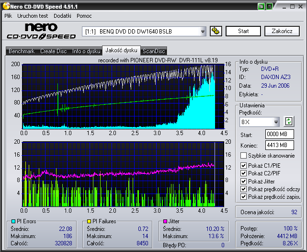Toggle Pokaż prędkość zapisu checkbox
Viewport: 307px width, 252px height.
click(x=243, y=196)
